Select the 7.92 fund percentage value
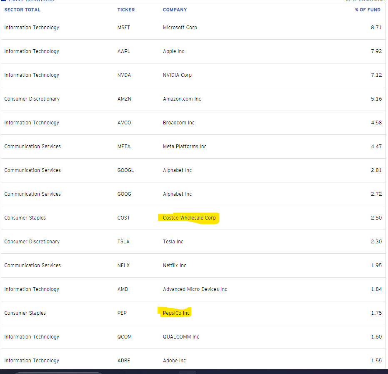 tap(376, 51)
